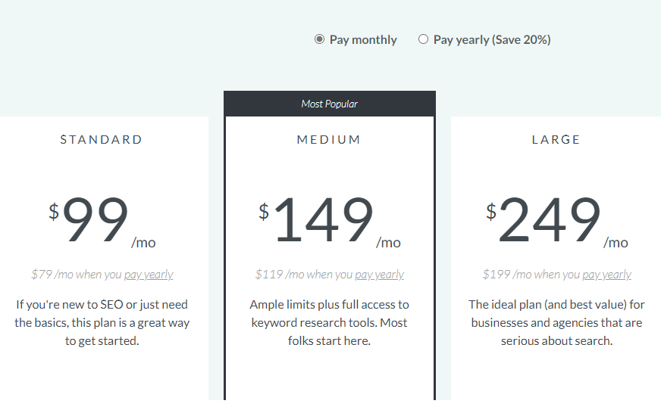Click the 'Pay yearly (Save 20%)' label
This screenshot has width=661, height=413.
click(x=492, y=39)
